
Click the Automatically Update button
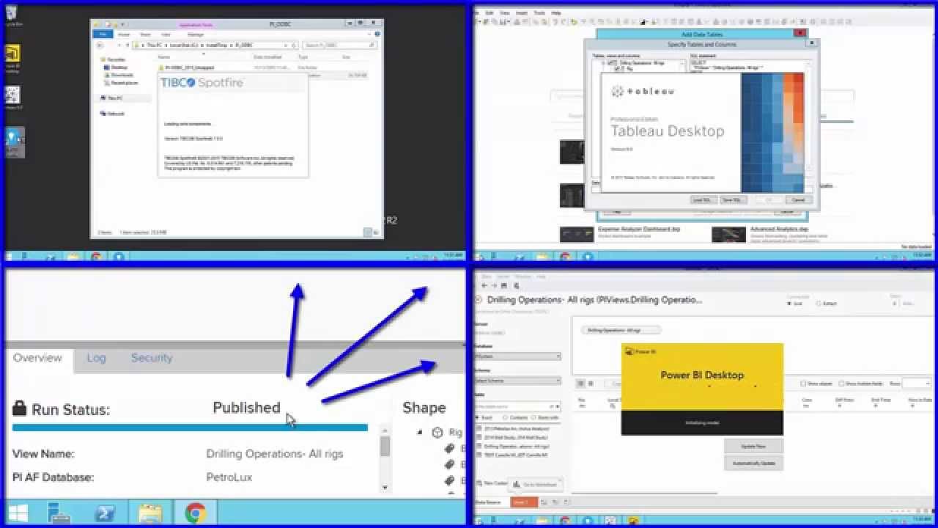[753, 463]
